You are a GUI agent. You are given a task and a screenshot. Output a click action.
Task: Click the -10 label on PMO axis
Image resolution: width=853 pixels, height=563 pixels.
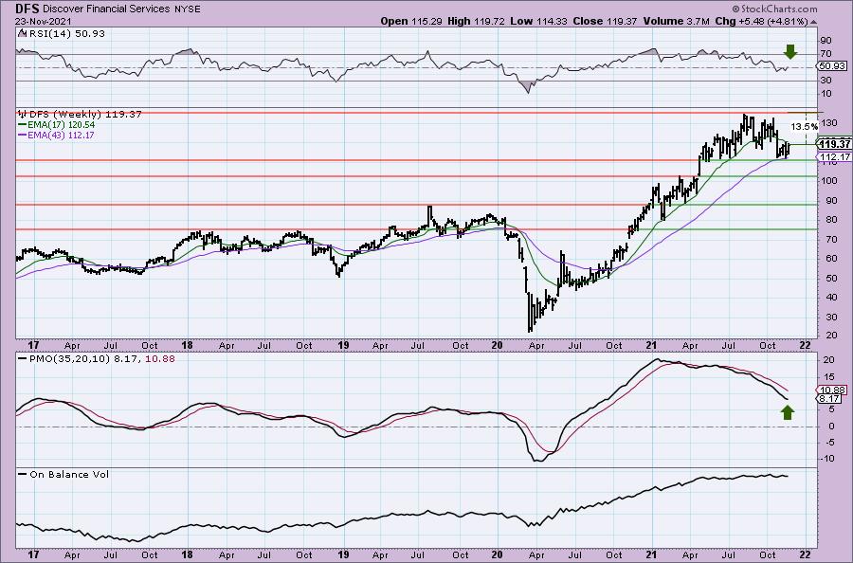pyautogui.click(x=828, y=459)
